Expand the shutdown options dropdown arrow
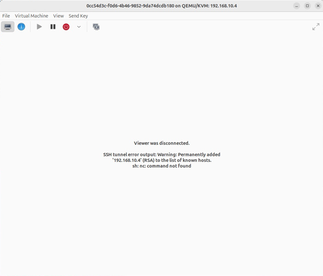Viewport: 323px width, 276px height. [x=79, y=27]
